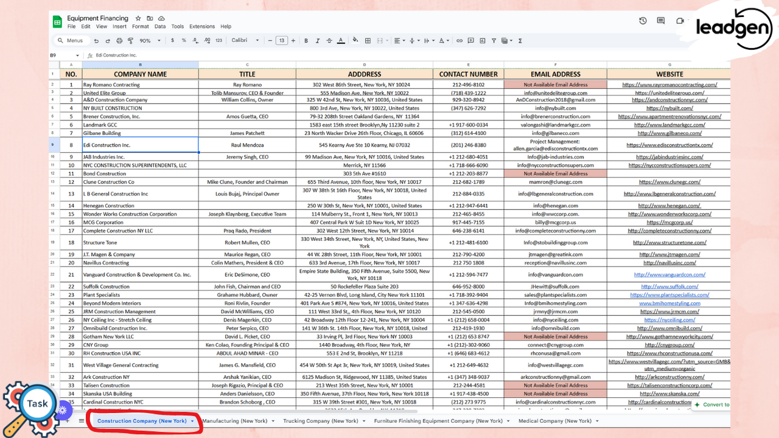The height and width of the screenshot is (438, 779).
Task: Open the filter views table dropdown
Action: [x=506, y=41]
